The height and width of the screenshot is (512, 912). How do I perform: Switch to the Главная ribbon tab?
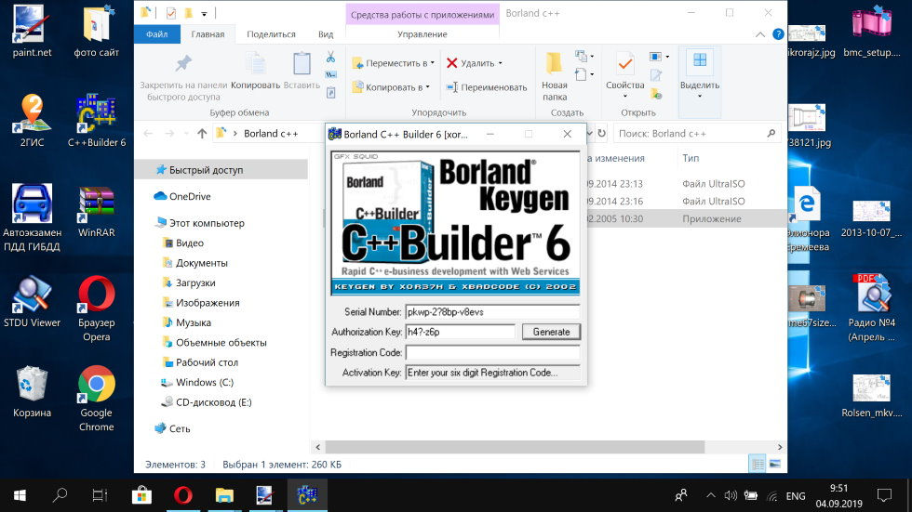208,34
